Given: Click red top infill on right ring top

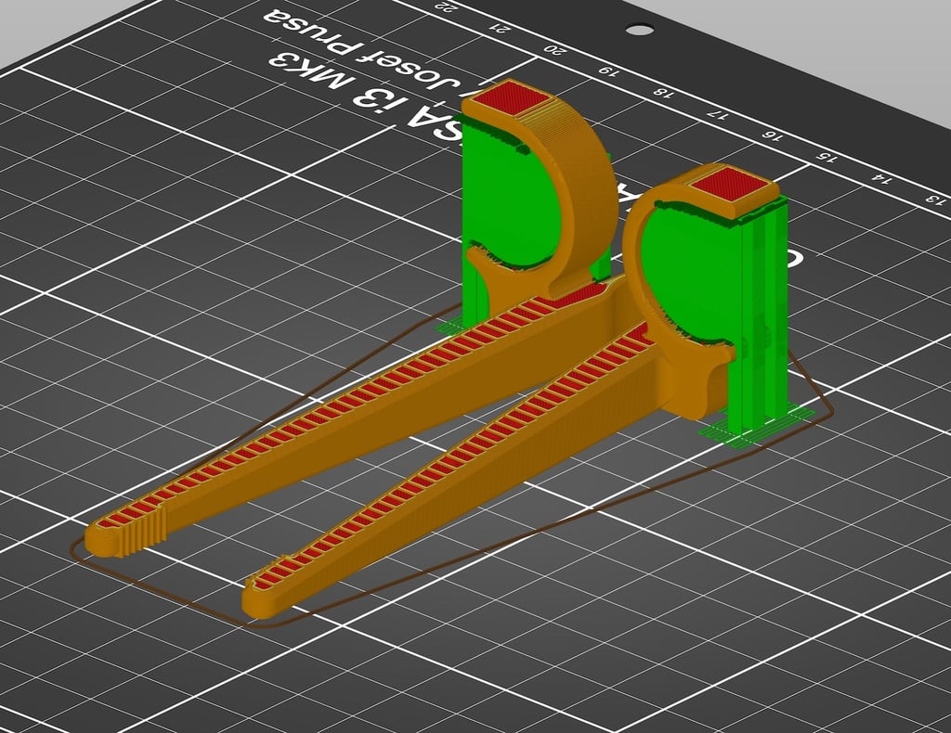Looking at the screenshot, I should click(731, 184).
